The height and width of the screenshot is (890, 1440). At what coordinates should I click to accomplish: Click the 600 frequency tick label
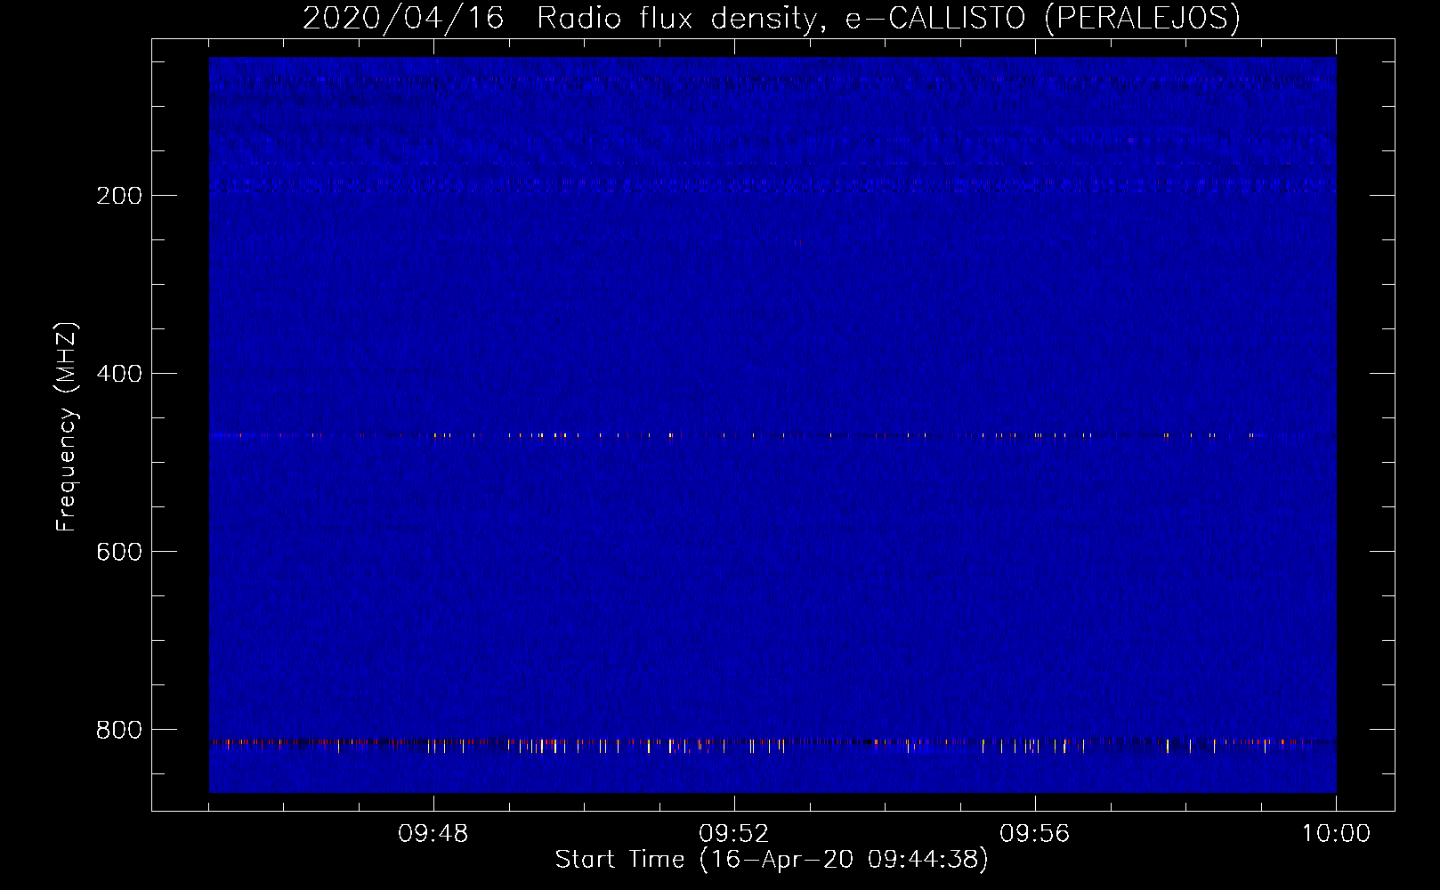[119, 552]
